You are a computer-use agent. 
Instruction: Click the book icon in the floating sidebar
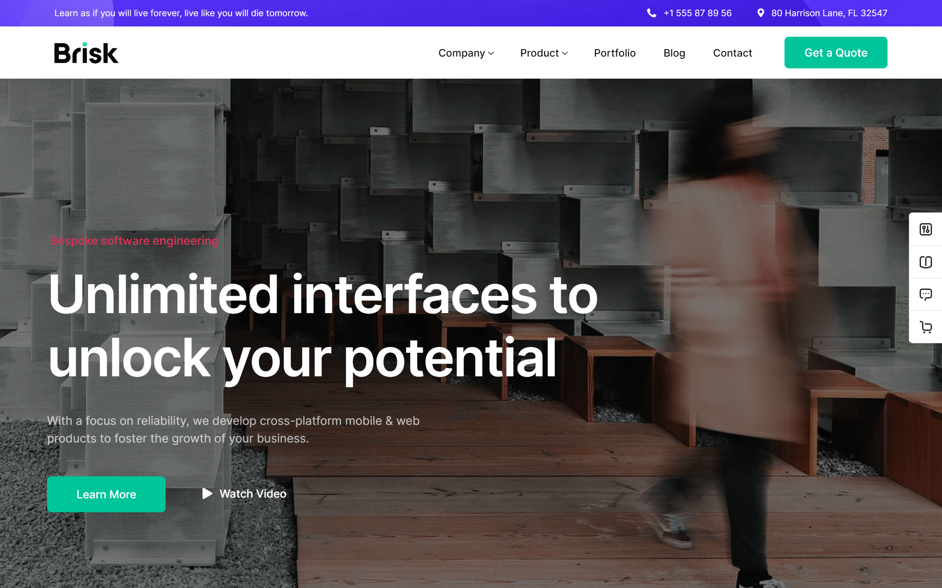click(x=927, y=262)
